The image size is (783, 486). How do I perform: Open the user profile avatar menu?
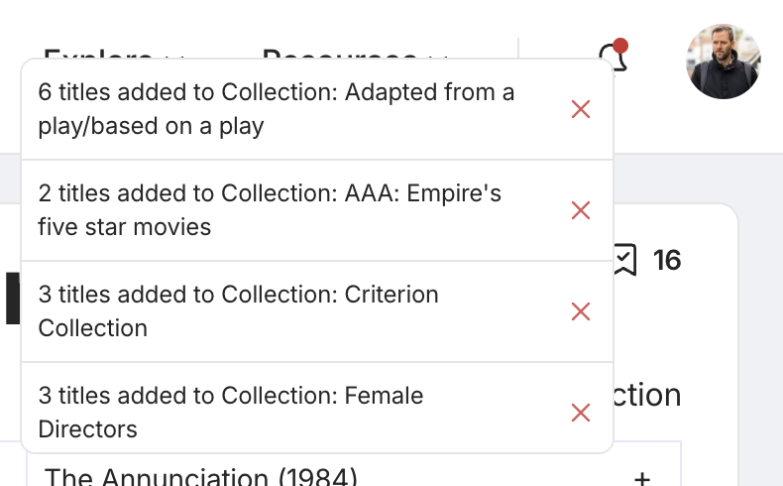tap(724, 61)
